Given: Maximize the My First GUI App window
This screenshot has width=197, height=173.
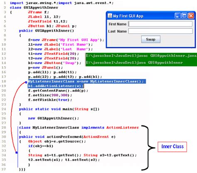Looking at the screenshot, I should click(x=184, y=16).
